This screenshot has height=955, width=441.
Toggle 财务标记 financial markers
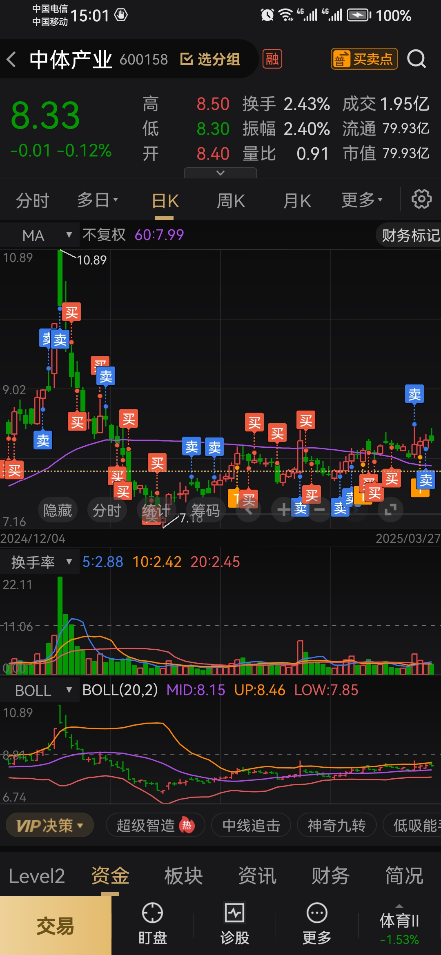[410, 235]
